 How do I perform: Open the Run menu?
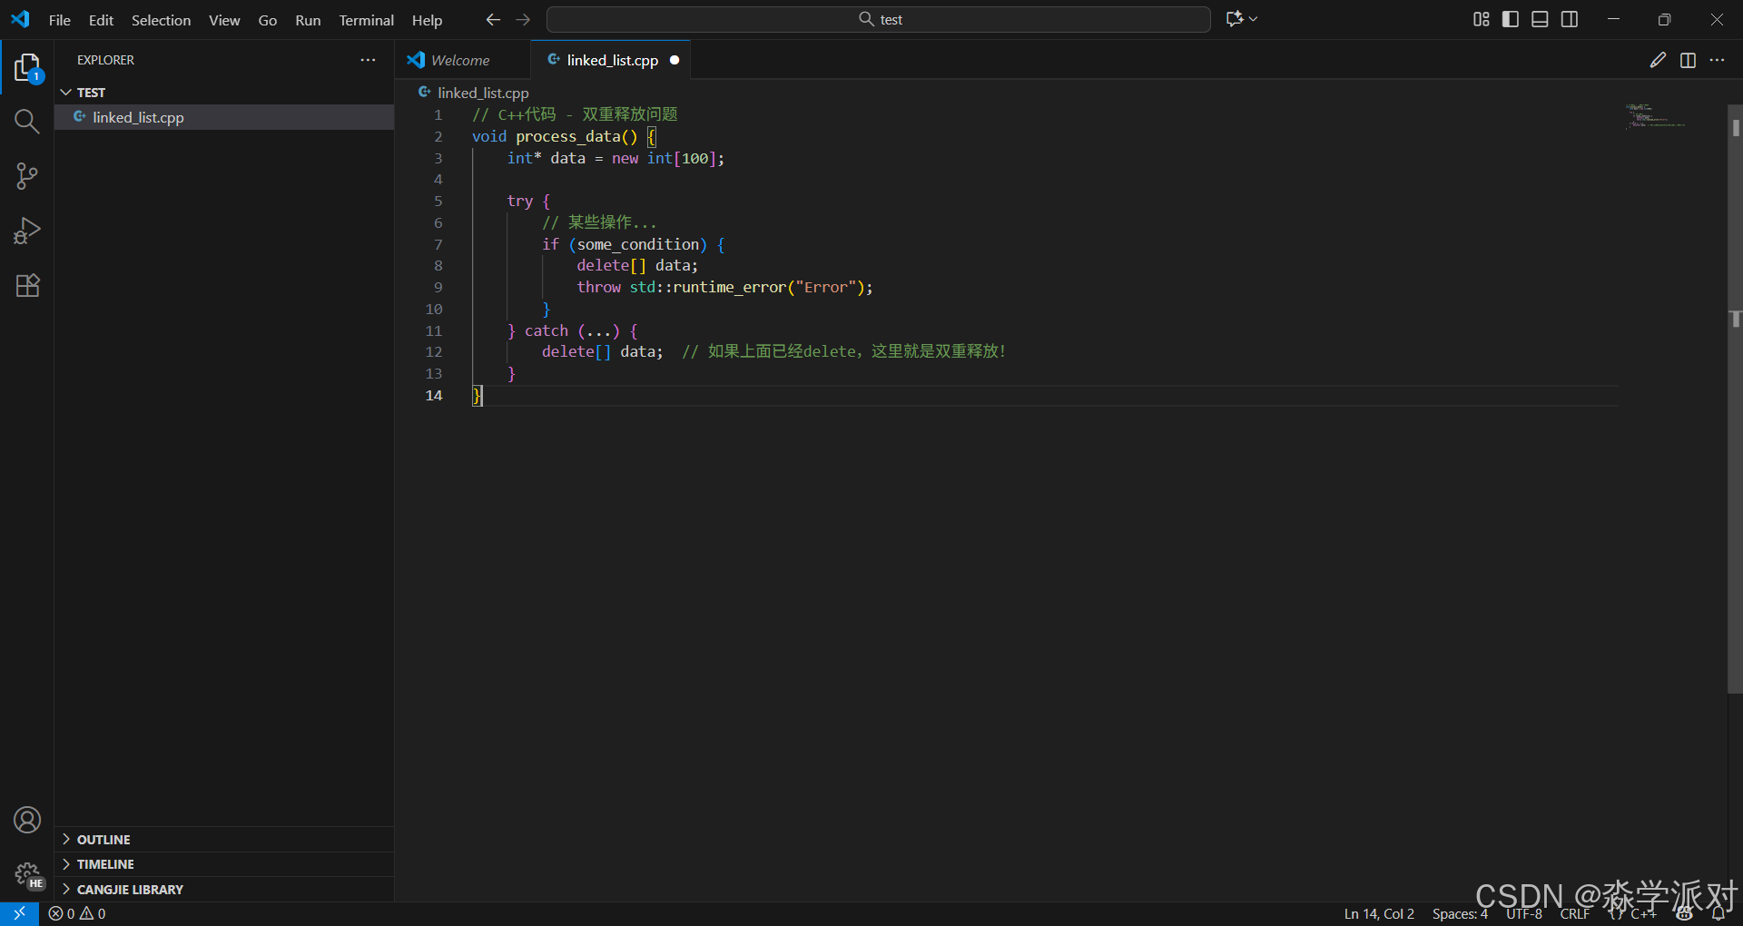coord(308,20)
